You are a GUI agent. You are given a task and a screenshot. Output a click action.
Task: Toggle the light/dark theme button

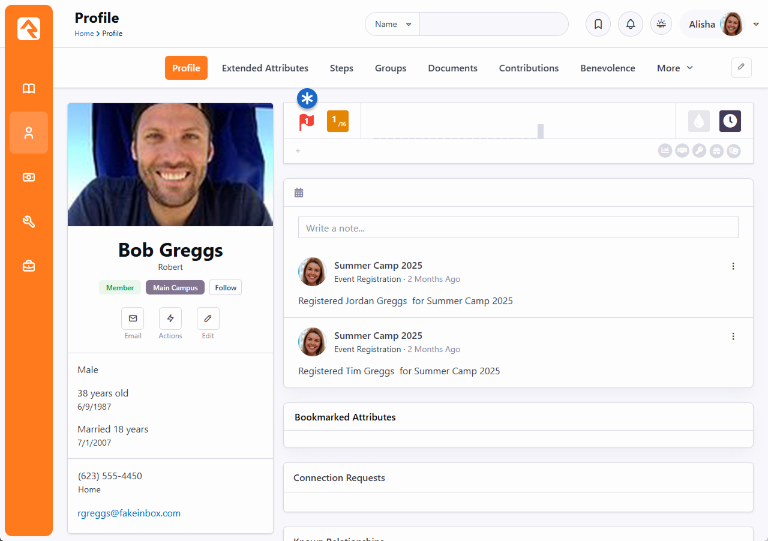click(661, 25)
